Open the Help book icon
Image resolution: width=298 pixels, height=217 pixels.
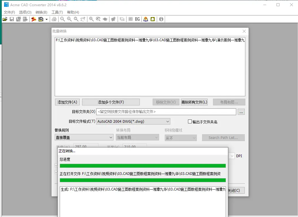146,19
